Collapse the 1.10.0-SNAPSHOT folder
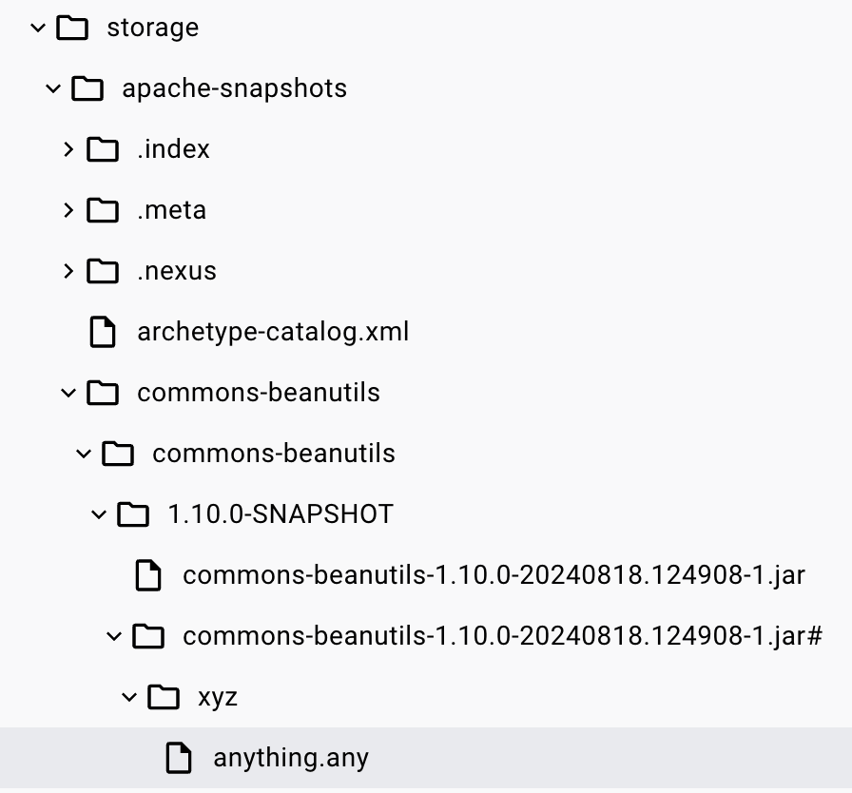This screenshot has width=852, height=793. coord(99,513)
